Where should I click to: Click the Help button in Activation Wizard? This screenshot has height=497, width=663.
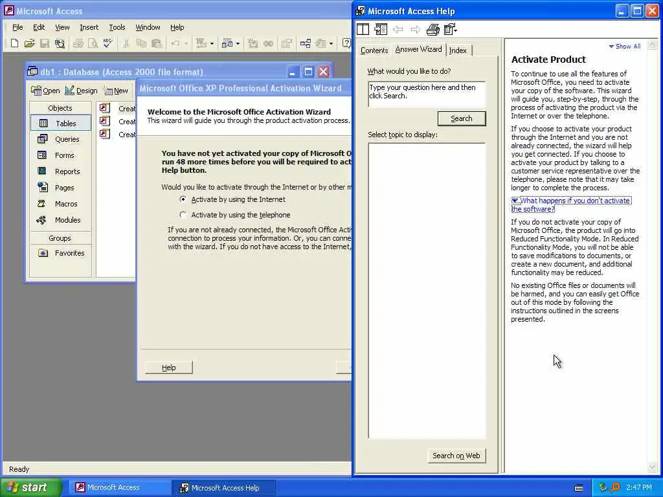pos(169,368)
